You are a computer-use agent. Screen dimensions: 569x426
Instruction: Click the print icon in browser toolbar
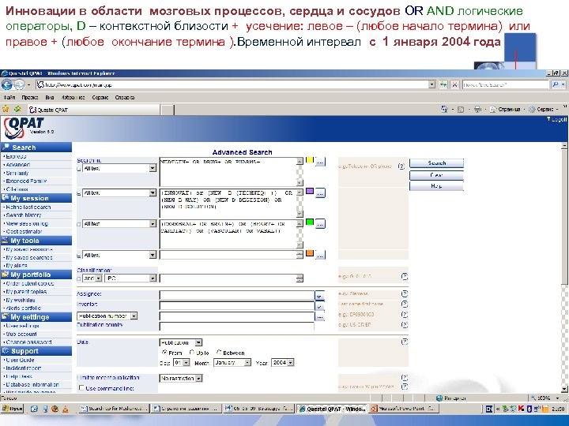pyautogui.click(x=477, y=109)
